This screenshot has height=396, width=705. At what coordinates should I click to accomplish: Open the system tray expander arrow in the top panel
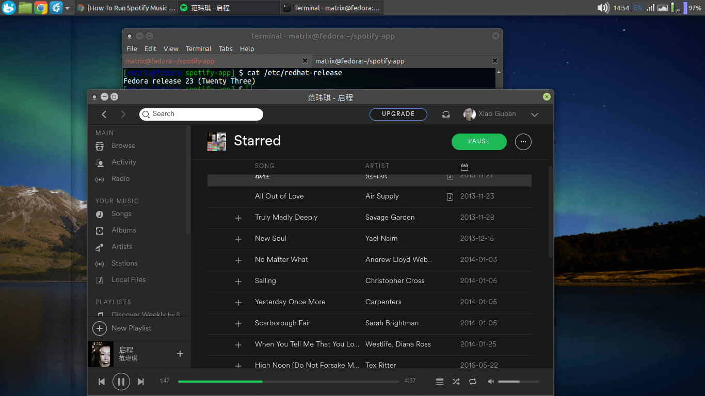[67, 8]
